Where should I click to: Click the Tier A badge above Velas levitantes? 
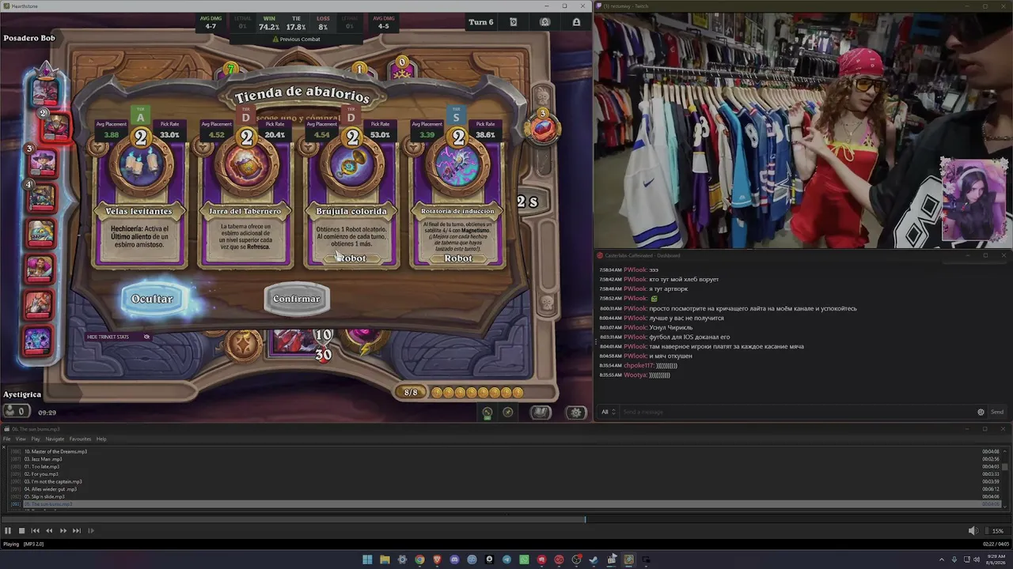tap(141, 116)
